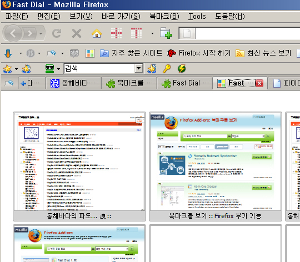
Task: Close the active Fast tab
Action: pos(259,83)
